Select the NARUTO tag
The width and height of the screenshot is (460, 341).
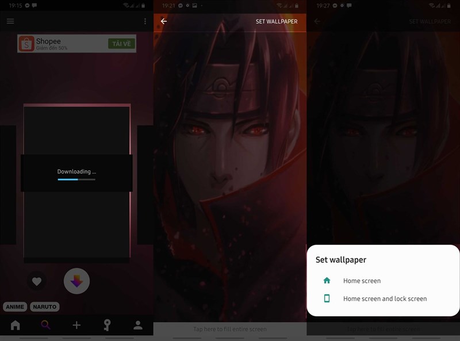(x=45, y=306)
